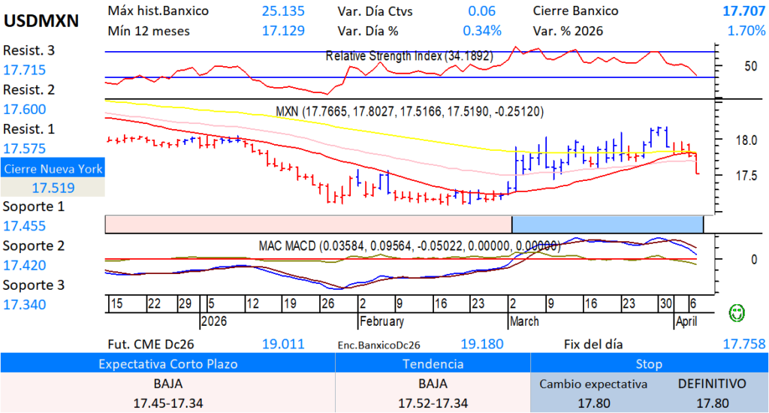The image size is (769, 413).
Task: Click the Resist. 3 value 17.715
Action: coord(25,70)
